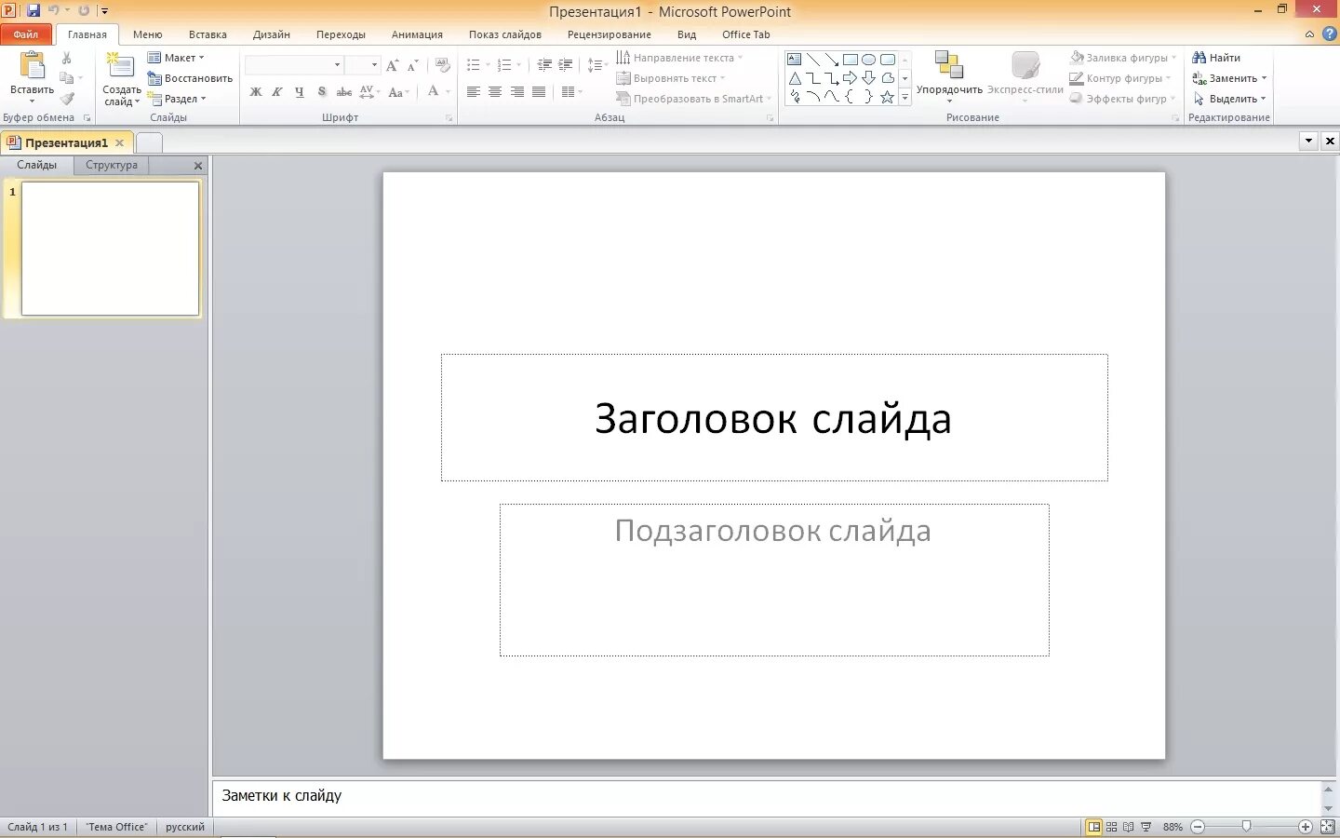Screen dimensions: 1340x838
Task: Apply italic formatting
Action: click(x=277, y=92)
